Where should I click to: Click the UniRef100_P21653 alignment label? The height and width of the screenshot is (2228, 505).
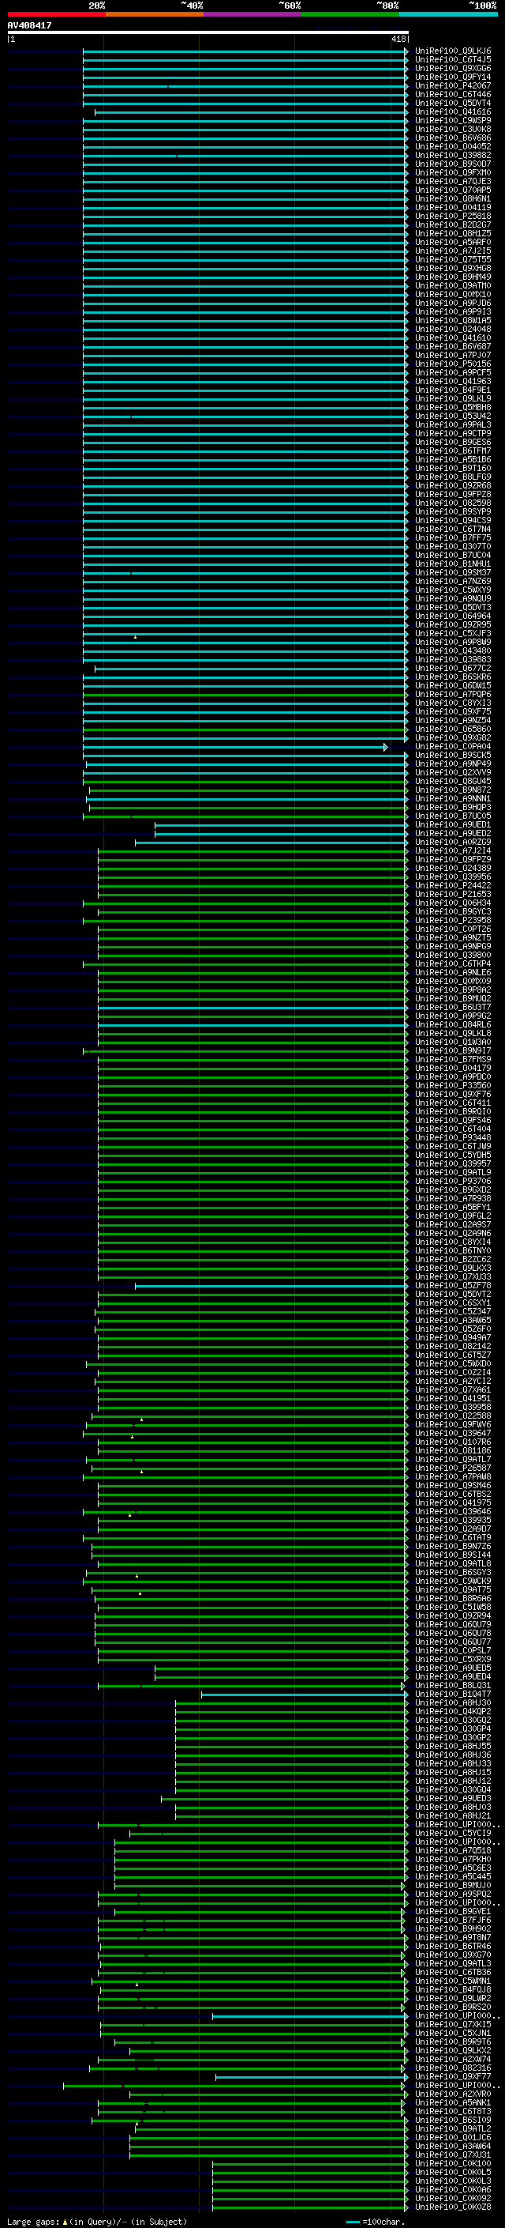click(x=453, y=893)
